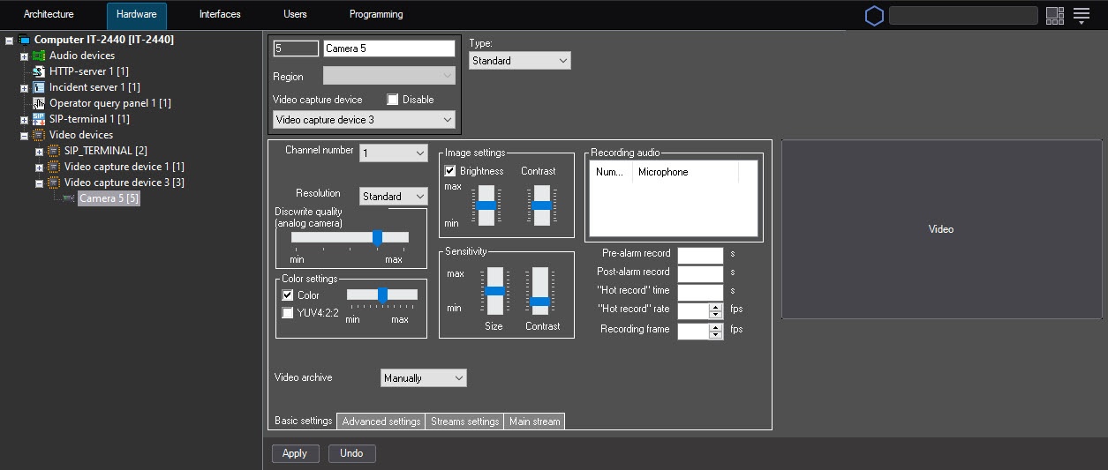Open the hamburger menu icon at top right
1108x470 pixels.
(x=1082, y=15)
